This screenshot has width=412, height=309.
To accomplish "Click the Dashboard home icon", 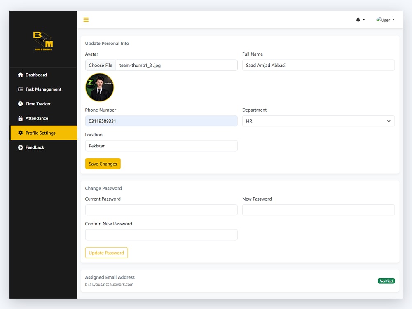I will tap(20, 75).
